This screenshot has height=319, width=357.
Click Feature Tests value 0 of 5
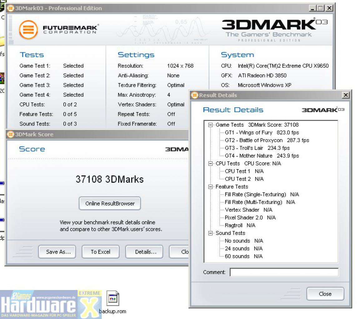(70, 114)
